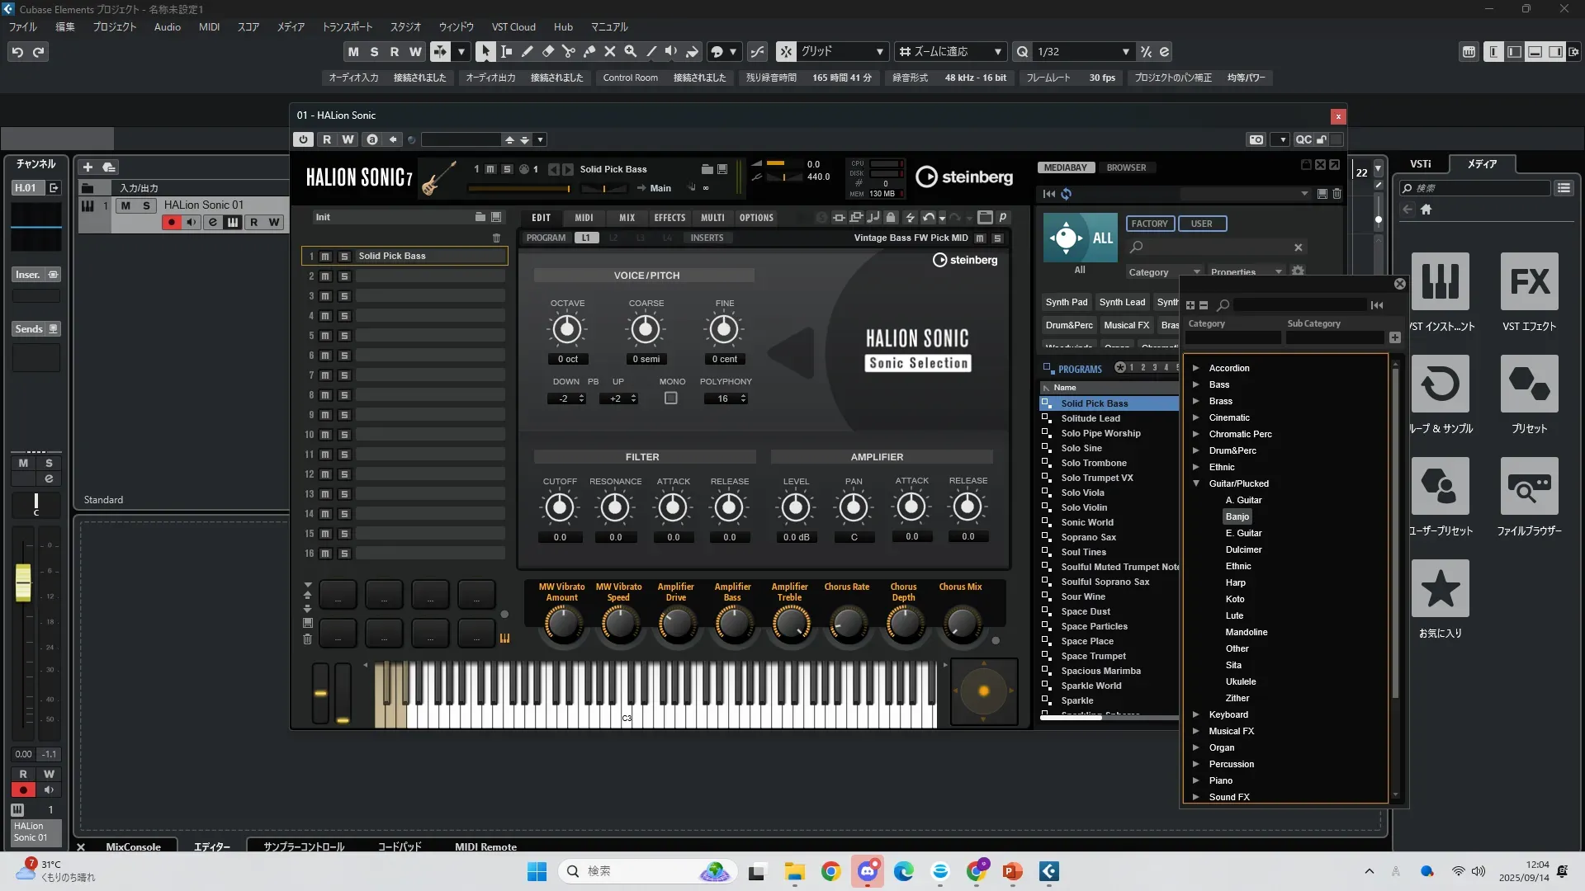Select the Scissors split tool

point(568,51)
